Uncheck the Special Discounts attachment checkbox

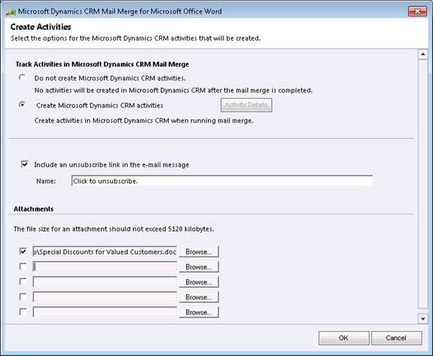23,251
